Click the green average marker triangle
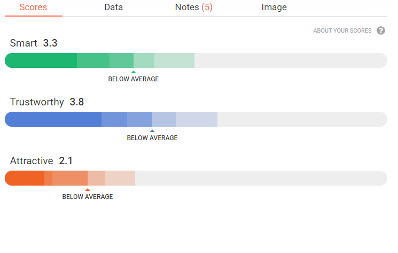 (x=134, y=72)
